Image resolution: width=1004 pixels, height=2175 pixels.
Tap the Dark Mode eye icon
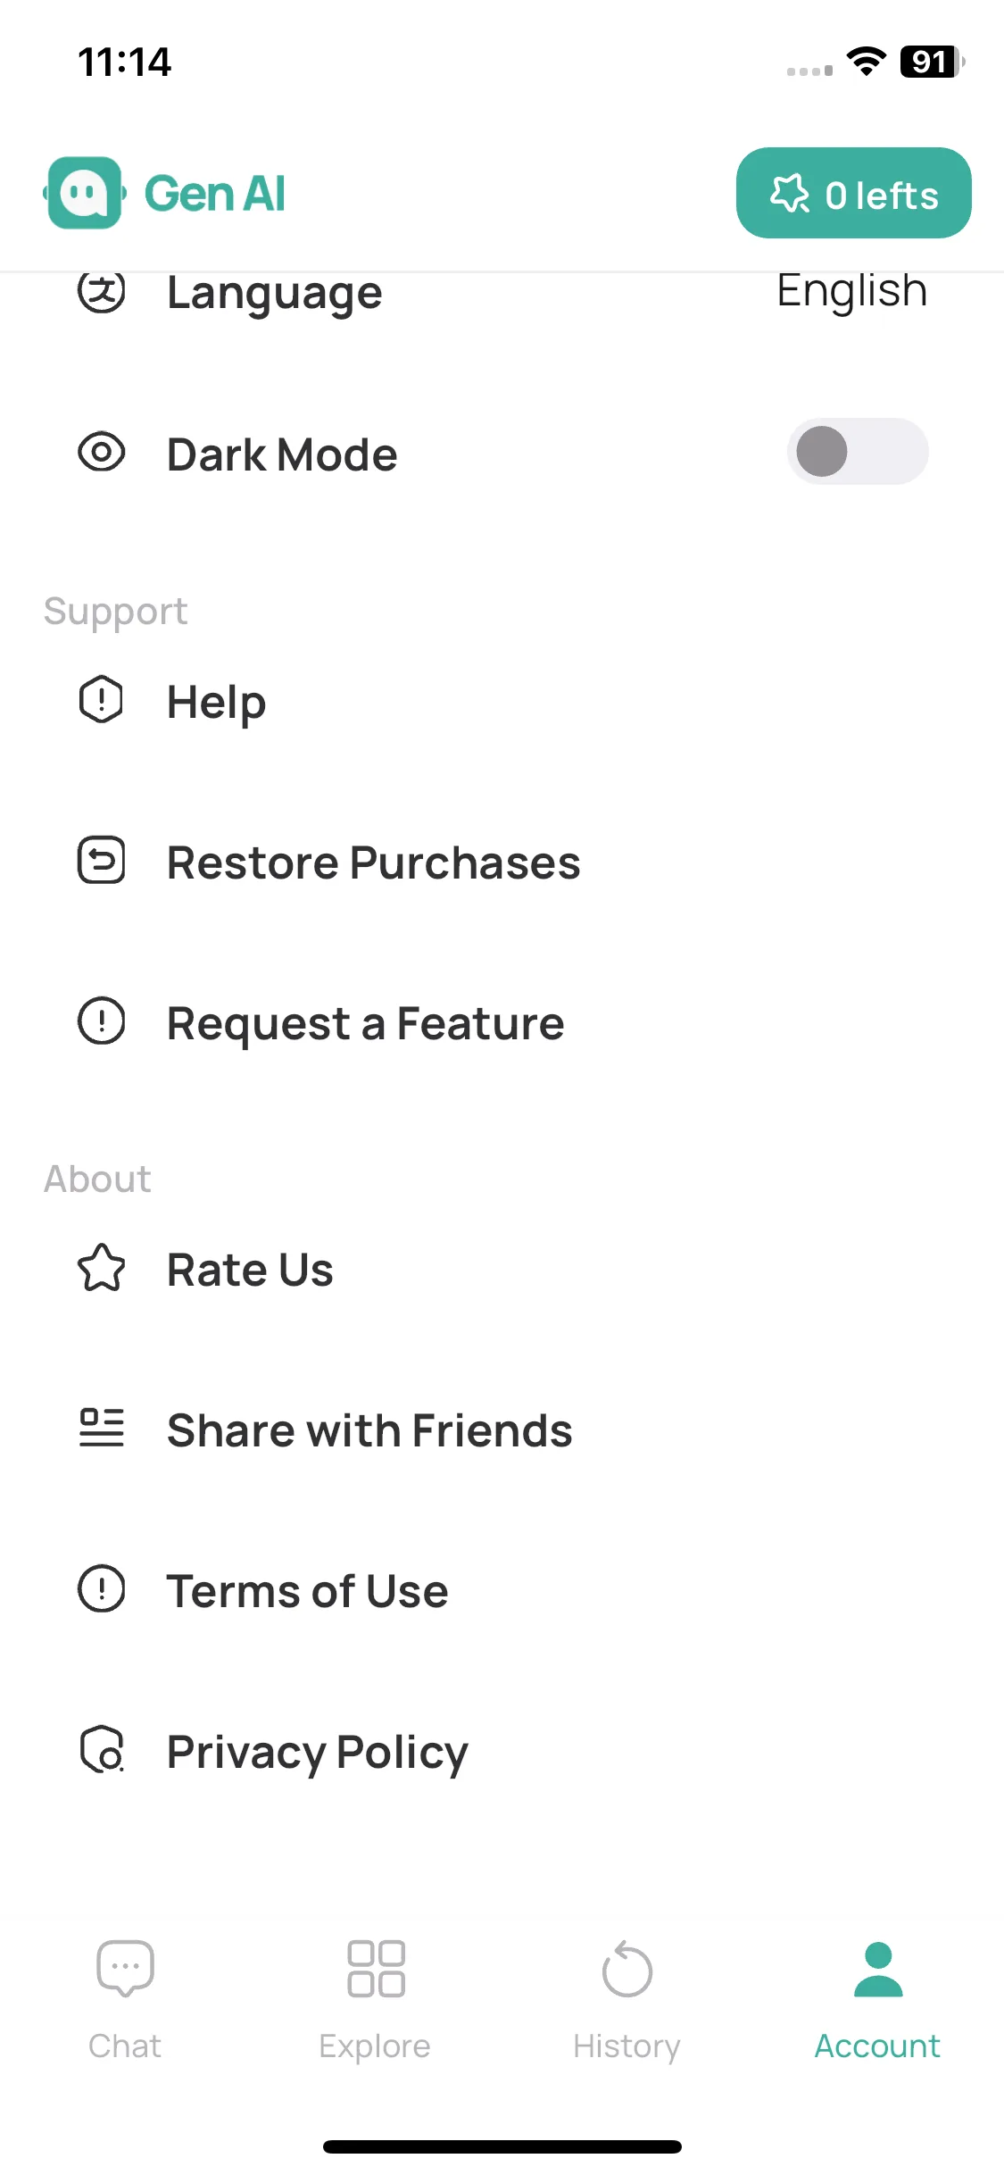[x=102, y=453]
